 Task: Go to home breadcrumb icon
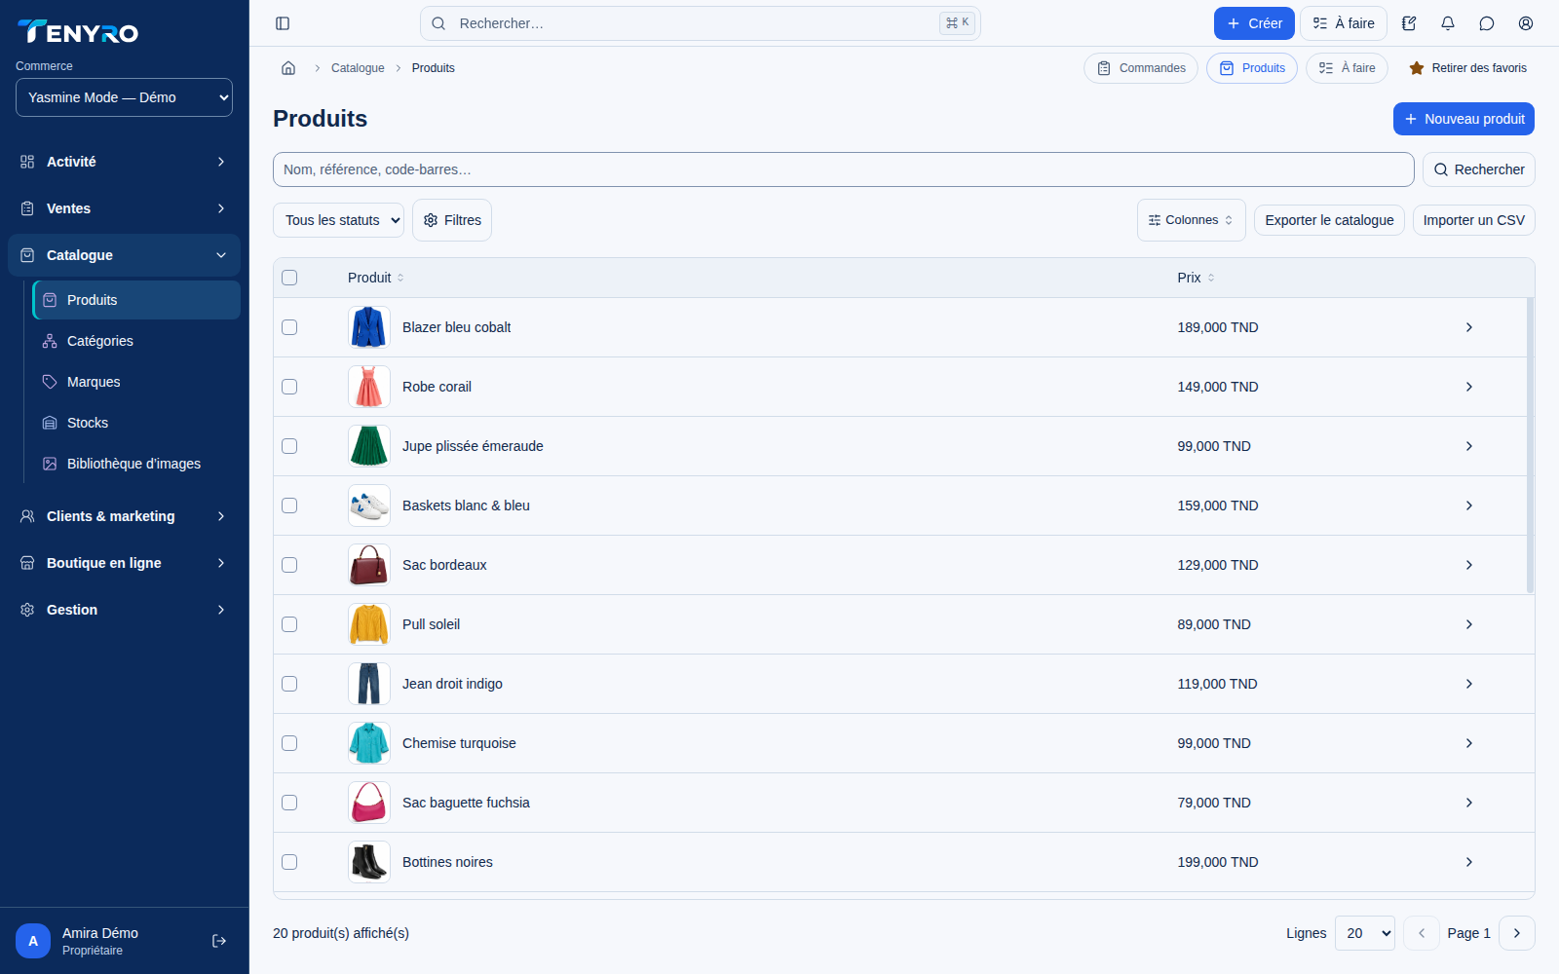288,68
